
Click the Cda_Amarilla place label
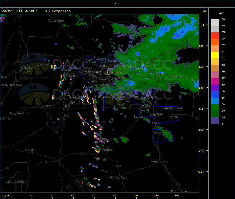point(20,113)
